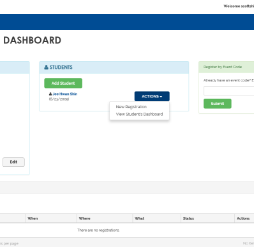
Task: Click the Register by Event Code heading
Action: click(x=223, y=67)
